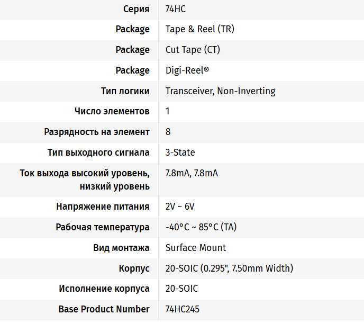Click the Cut Tape (CT) package value
Image resolution: width=364 pixels, height=323 pixels.
click(193, 50)
